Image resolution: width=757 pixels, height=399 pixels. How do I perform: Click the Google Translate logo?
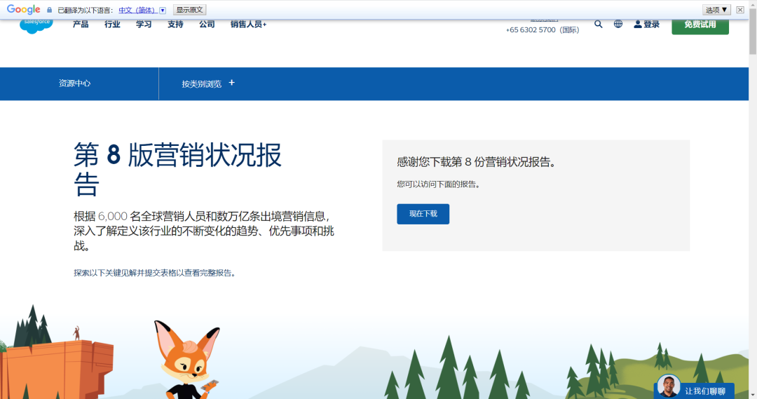coord(23,10)
